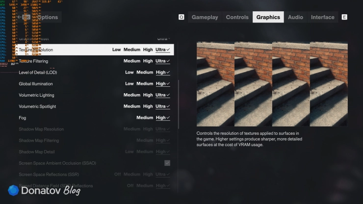Turn Screen Space Reflections Off
Image resolution: width=363 pixels, height=204 pixels.
pyautogui.click(x=117, y=175)
